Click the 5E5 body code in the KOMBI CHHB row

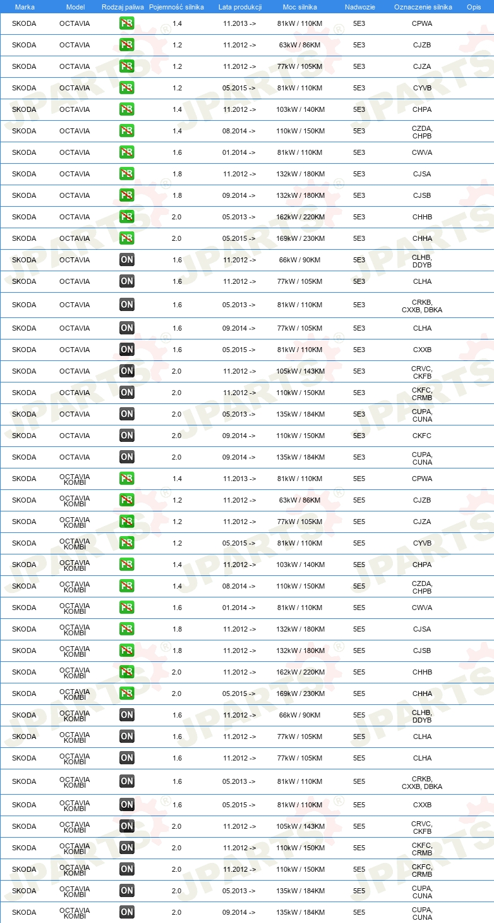pyautogui.click(x=359, y=672)
